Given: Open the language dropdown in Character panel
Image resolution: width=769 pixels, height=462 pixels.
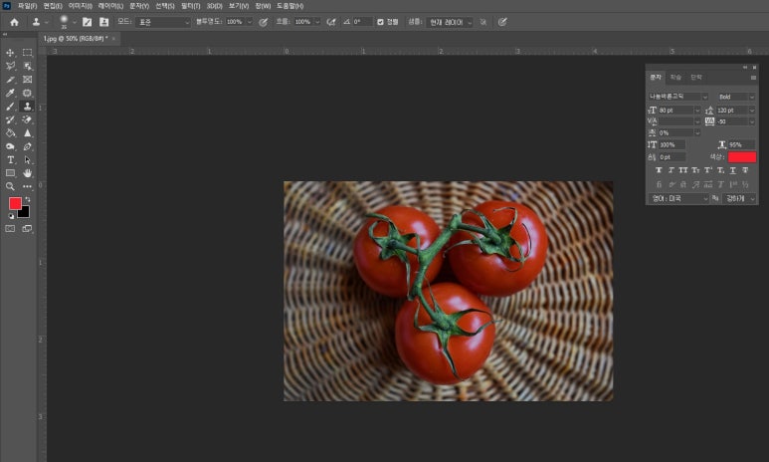Looking at the screenshot, I should [x=678, y=198].
